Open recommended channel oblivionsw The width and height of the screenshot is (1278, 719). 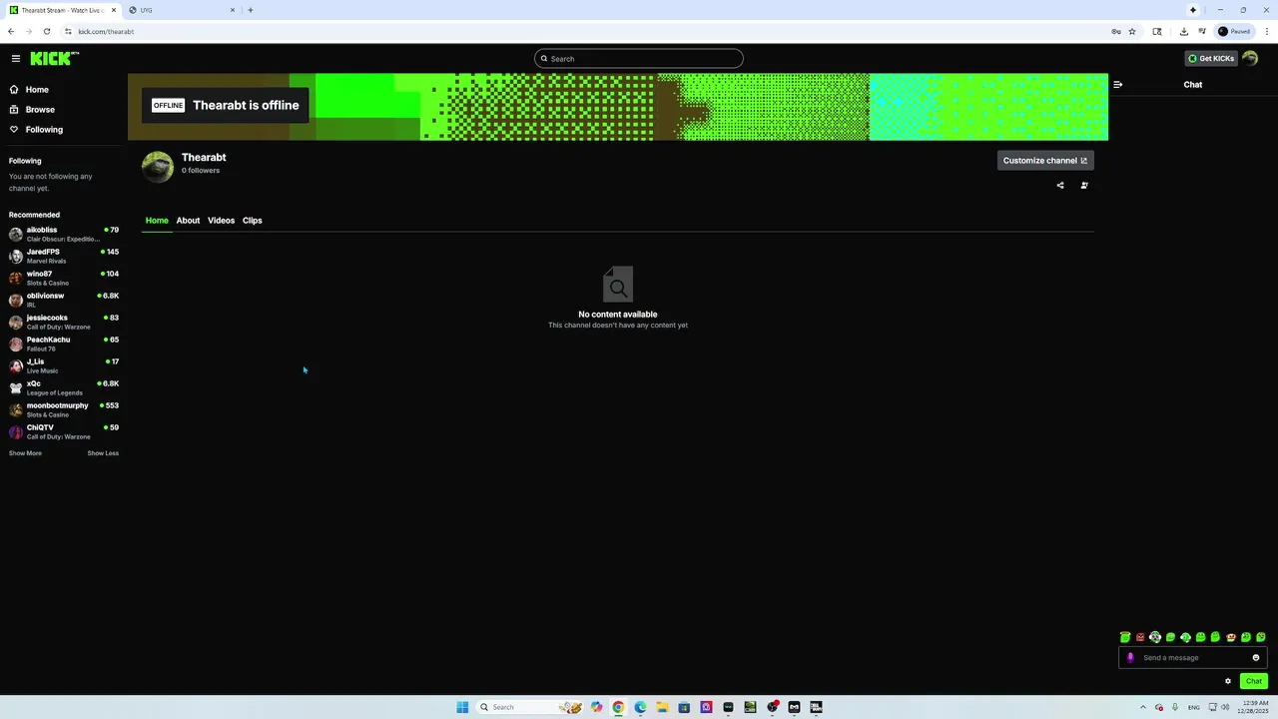pos(64,301)
